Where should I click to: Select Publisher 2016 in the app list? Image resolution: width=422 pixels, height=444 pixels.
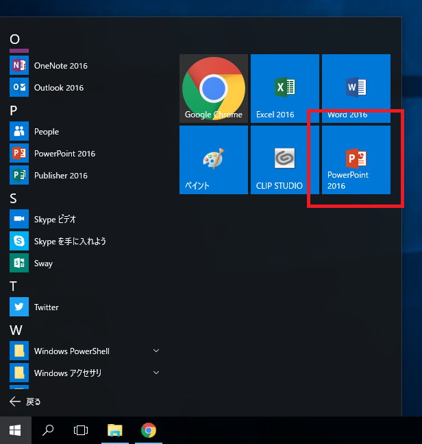coord(60,176)
